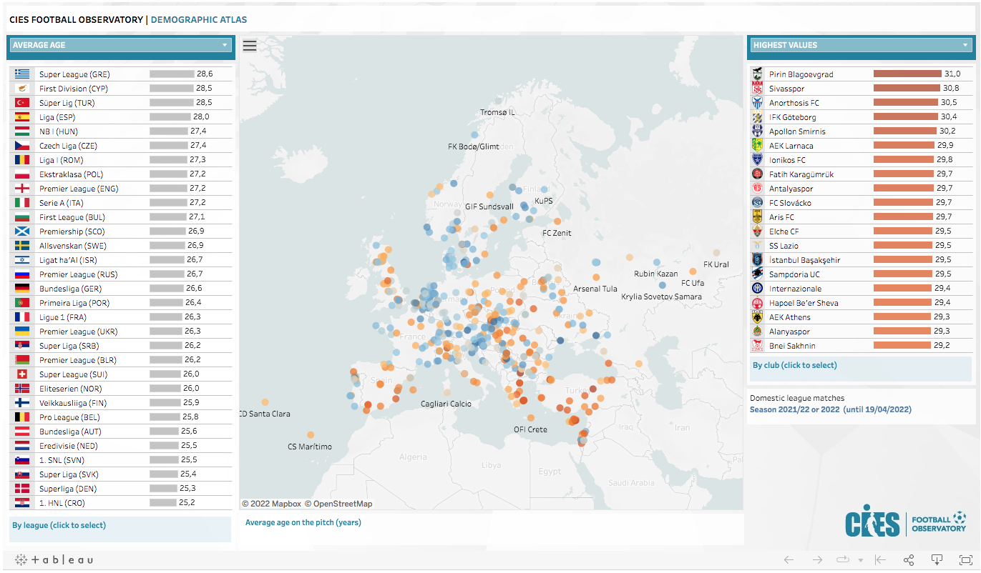The width and height of the screenshot is (981, 573).
Task: Select the 1. HNL (CRO) row
Action: (121, 503)
